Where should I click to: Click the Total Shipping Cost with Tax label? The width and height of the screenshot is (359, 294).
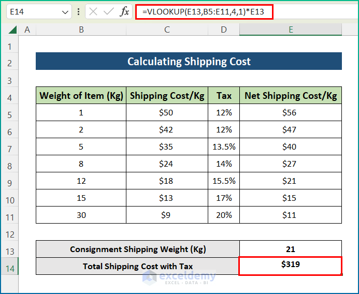138,266
